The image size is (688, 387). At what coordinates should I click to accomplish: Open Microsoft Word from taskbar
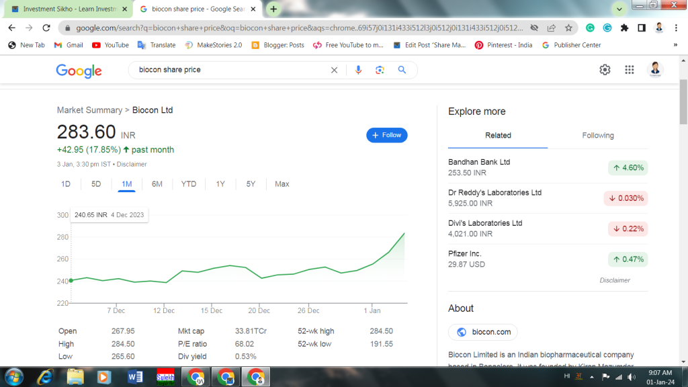(135, 377)
